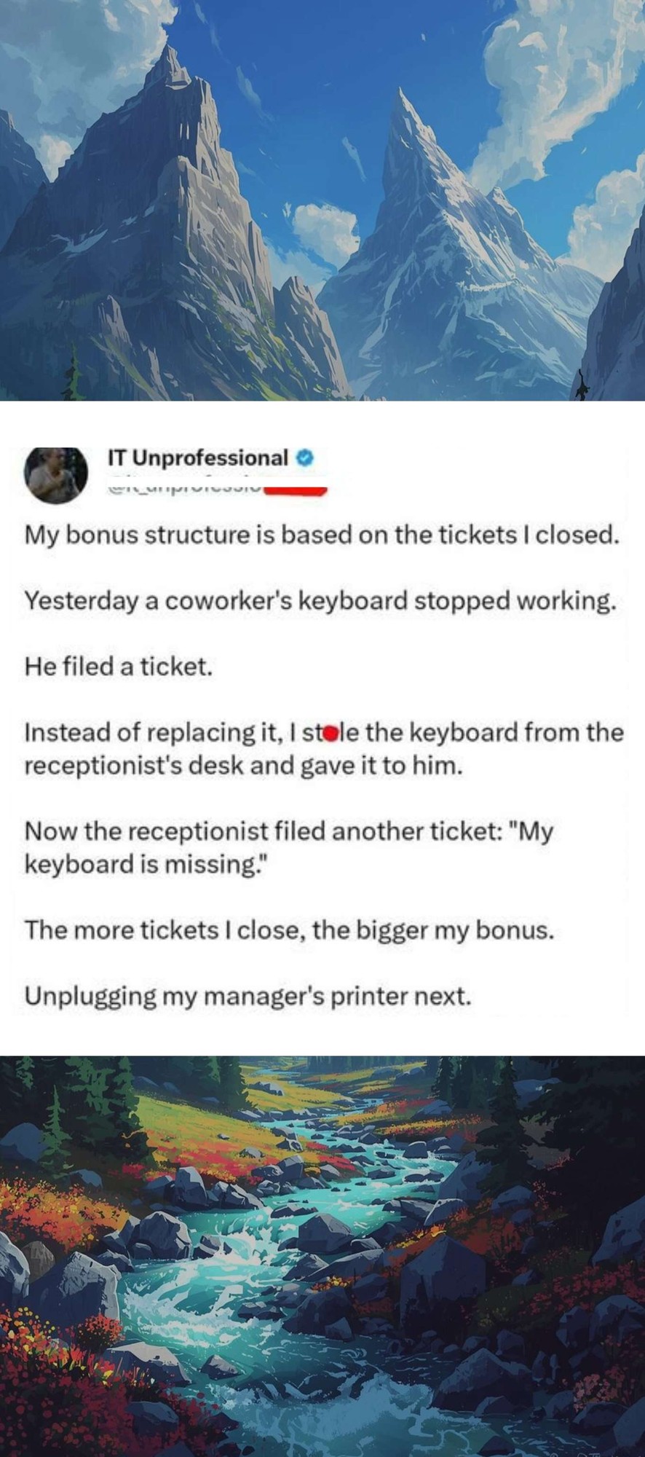Click the line "Yesterday a coworker's keyboard stopped working."
645x1457 pixels.
pyautogui.click(x=320, y=601)
